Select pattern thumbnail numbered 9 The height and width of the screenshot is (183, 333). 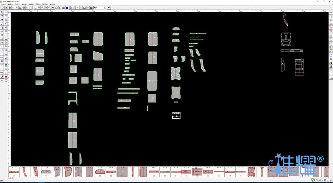click(x=14, y=171)
